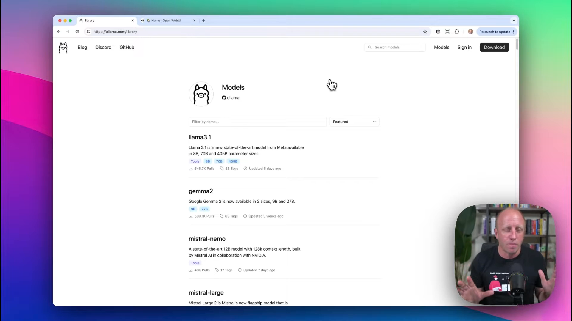Open new tab with plus button
572x321 pixels.
click(203, 21)
